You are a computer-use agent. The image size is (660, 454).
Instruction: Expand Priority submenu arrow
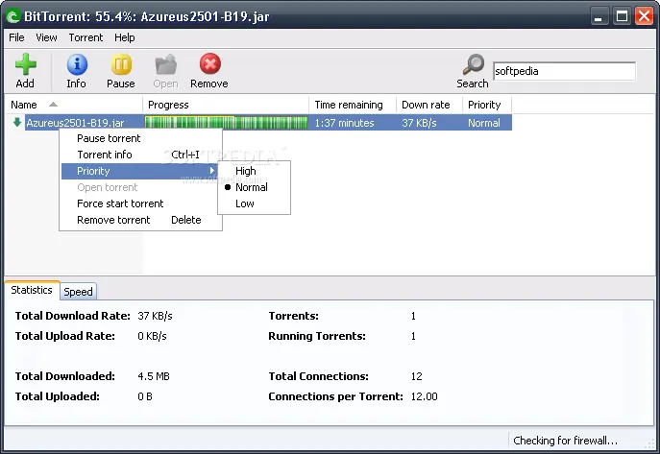pyautogui.click(x=212, y=171)
